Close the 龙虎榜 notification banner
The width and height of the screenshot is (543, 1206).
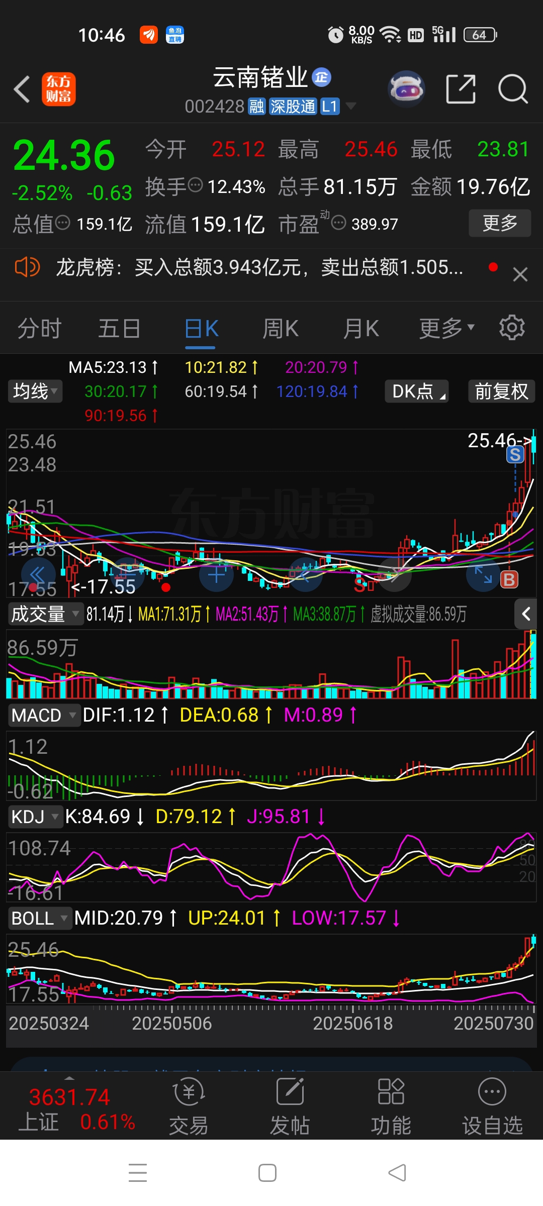(520, 274)
